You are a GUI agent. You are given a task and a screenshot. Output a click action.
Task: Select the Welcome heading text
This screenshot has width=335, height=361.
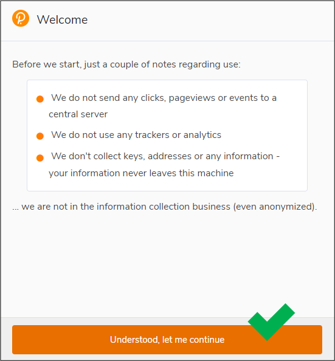[62, 19]
